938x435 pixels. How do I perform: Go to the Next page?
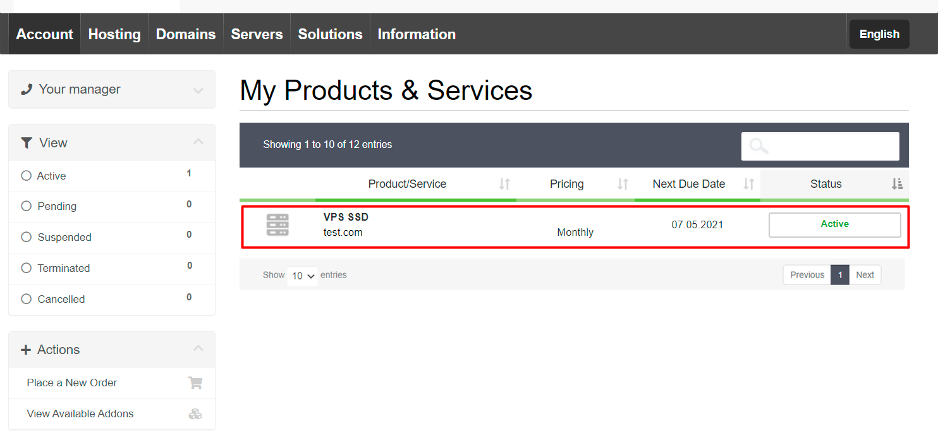point(865,275)
